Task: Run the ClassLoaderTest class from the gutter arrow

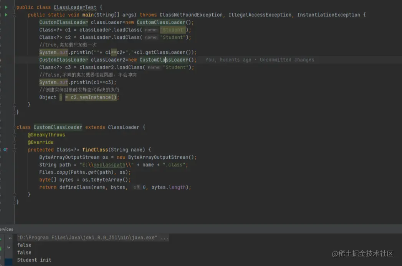Action: point(6,7)
